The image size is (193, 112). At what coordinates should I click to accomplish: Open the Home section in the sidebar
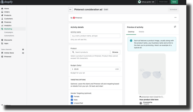[6, 8]
